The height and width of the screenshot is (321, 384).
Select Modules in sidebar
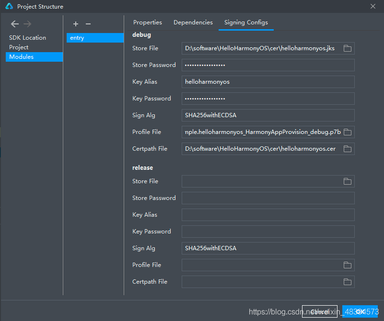(x=34, y=56)
